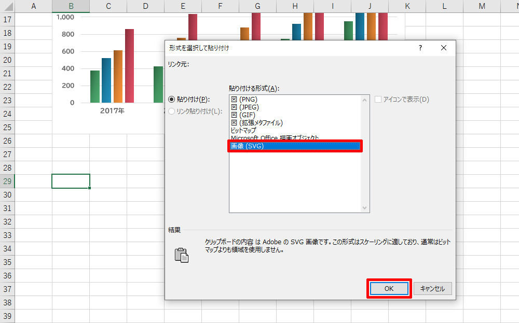Select row 17 header
The height and width of the screenshot is (323, 519).
(7, 20)
